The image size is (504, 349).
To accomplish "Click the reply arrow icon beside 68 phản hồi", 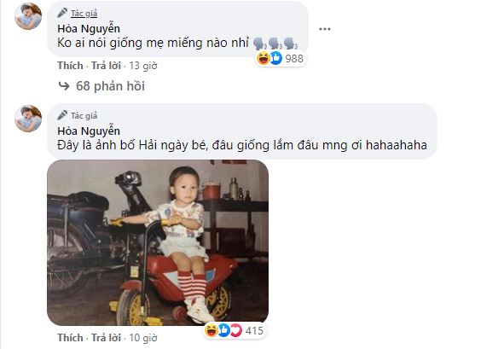I will [64, 86].
